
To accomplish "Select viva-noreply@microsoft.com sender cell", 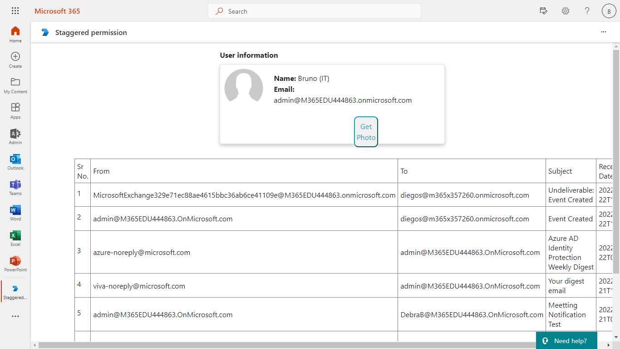I will click(x=244, y=286).
